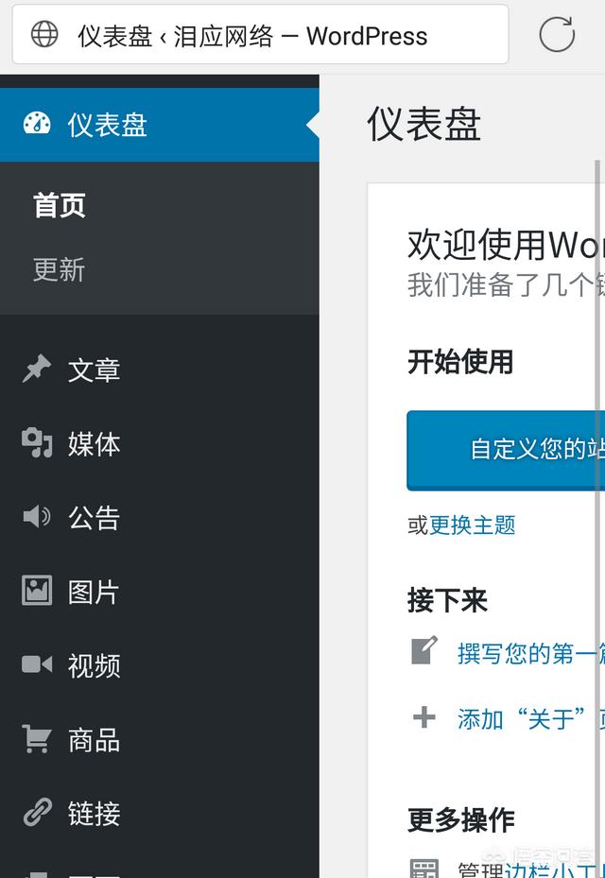Image resolution: width=605 pixels, height=878 pixels.
Task: Click the chain link icon beside 链接
Action: pos(37,812)
